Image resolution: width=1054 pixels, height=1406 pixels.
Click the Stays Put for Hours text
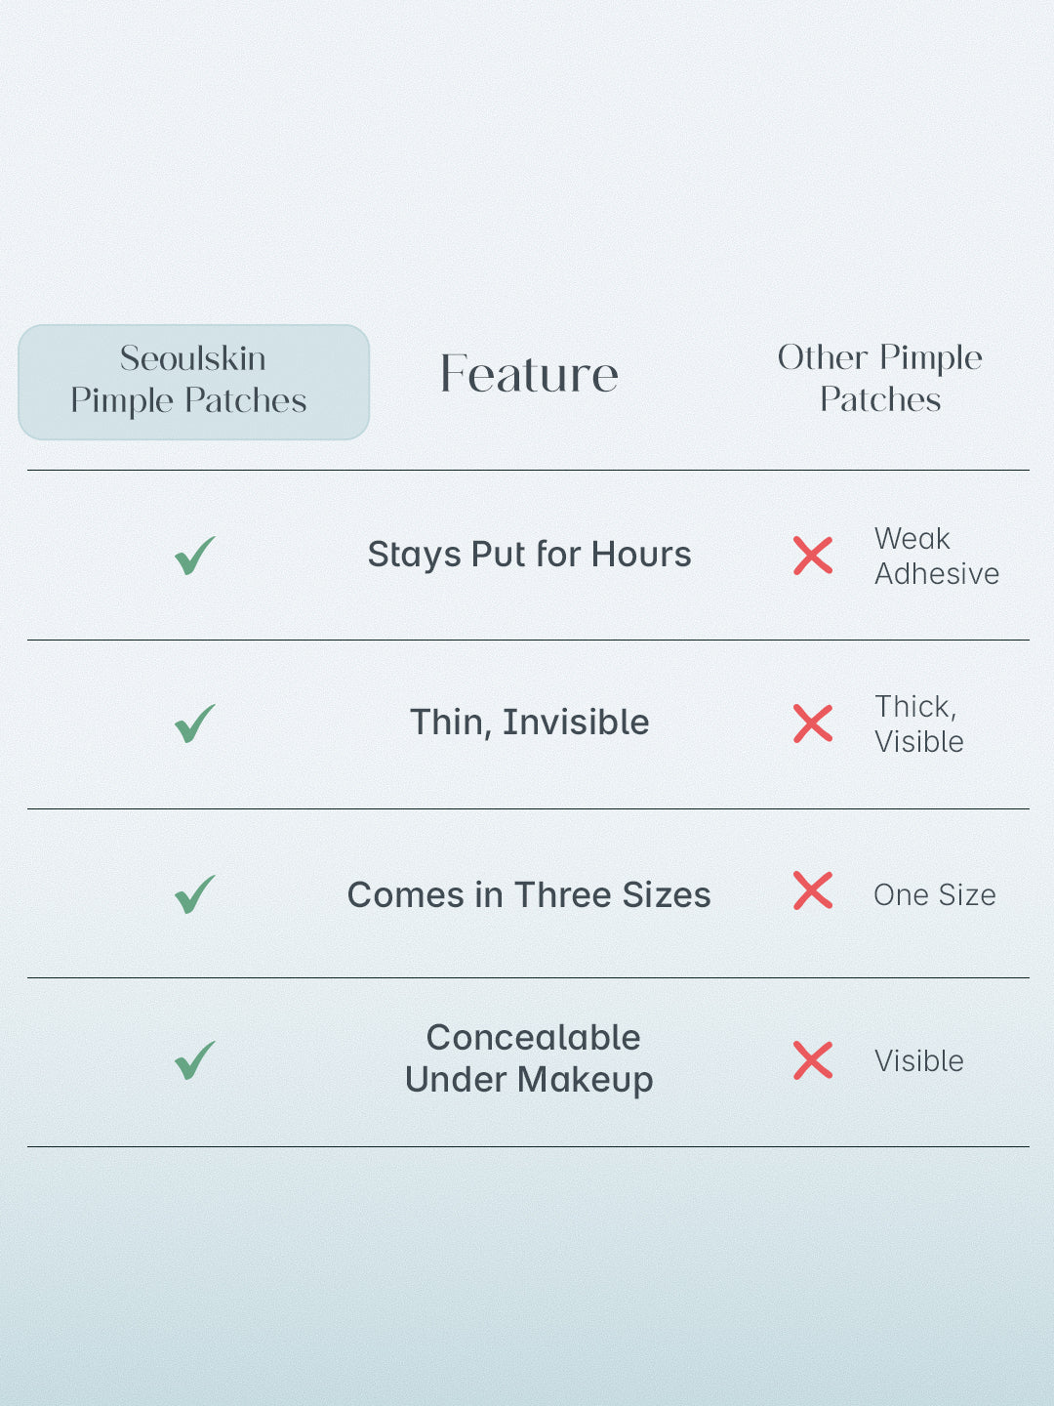[x=529, y=555]
